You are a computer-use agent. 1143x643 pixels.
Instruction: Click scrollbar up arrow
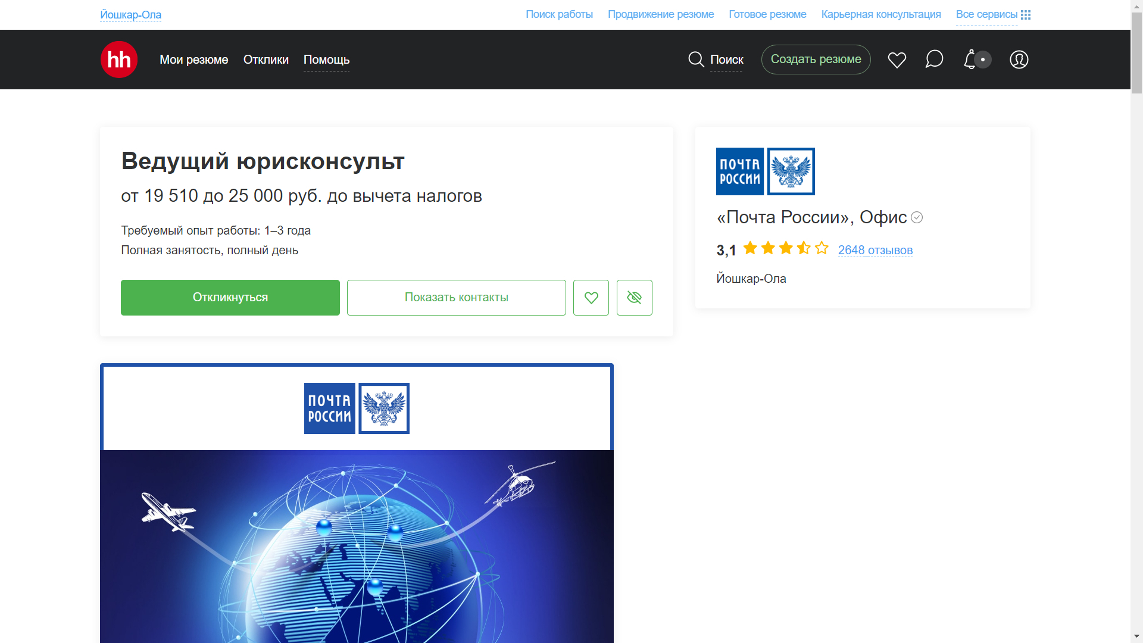[x=1136, y=5]
